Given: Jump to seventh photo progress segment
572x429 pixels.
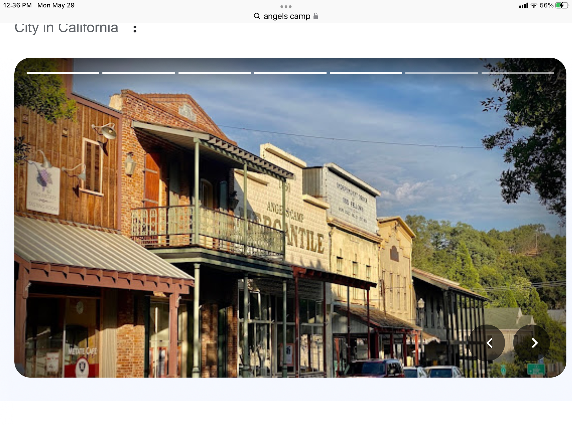Looking at the screenshot, I should (x=518, y=73).
